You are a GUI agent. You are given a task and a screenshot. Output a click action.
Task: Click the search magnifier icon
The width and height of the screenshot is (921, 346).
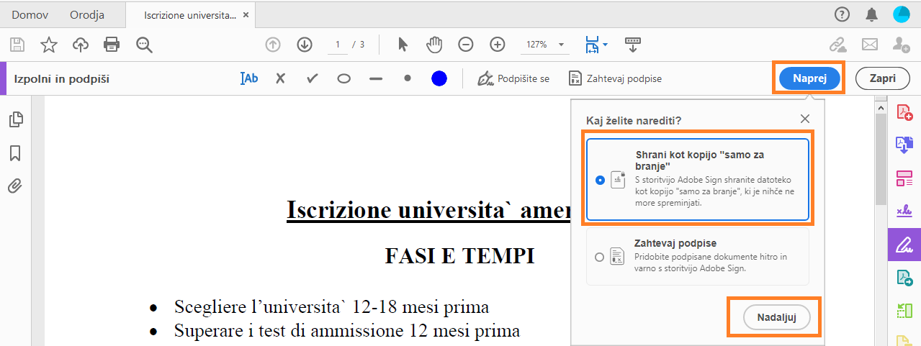coord(145,45)
